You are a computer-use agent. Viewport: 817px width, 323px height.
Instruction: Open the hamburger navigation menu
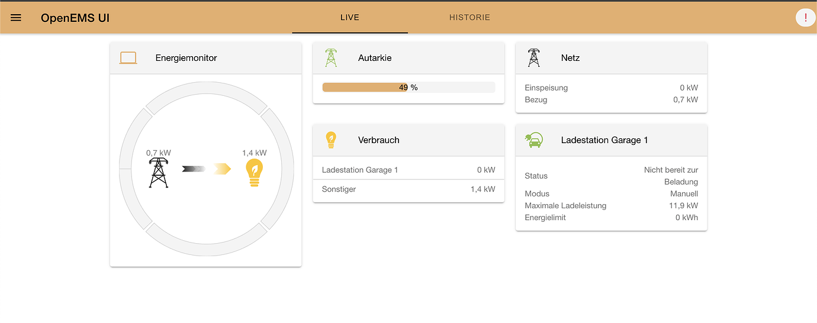16,18
